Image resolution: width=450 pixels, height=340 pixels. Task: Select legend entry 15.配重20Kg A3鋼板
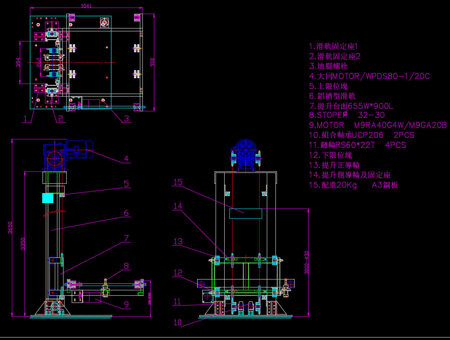click(x=353, y=185)
